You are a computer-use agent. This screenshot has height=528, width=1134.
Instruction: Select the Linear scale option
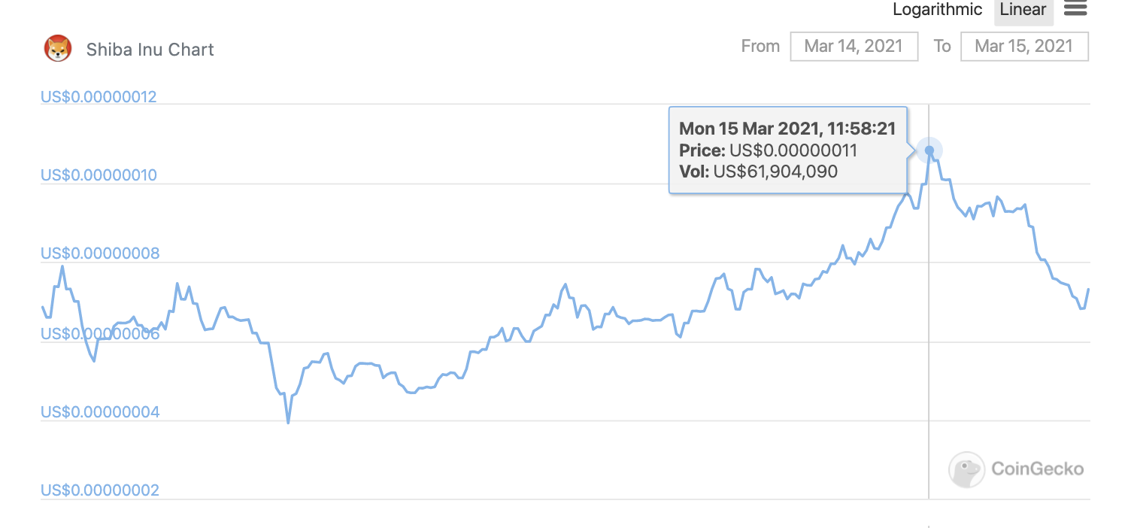click(1023, 10)
